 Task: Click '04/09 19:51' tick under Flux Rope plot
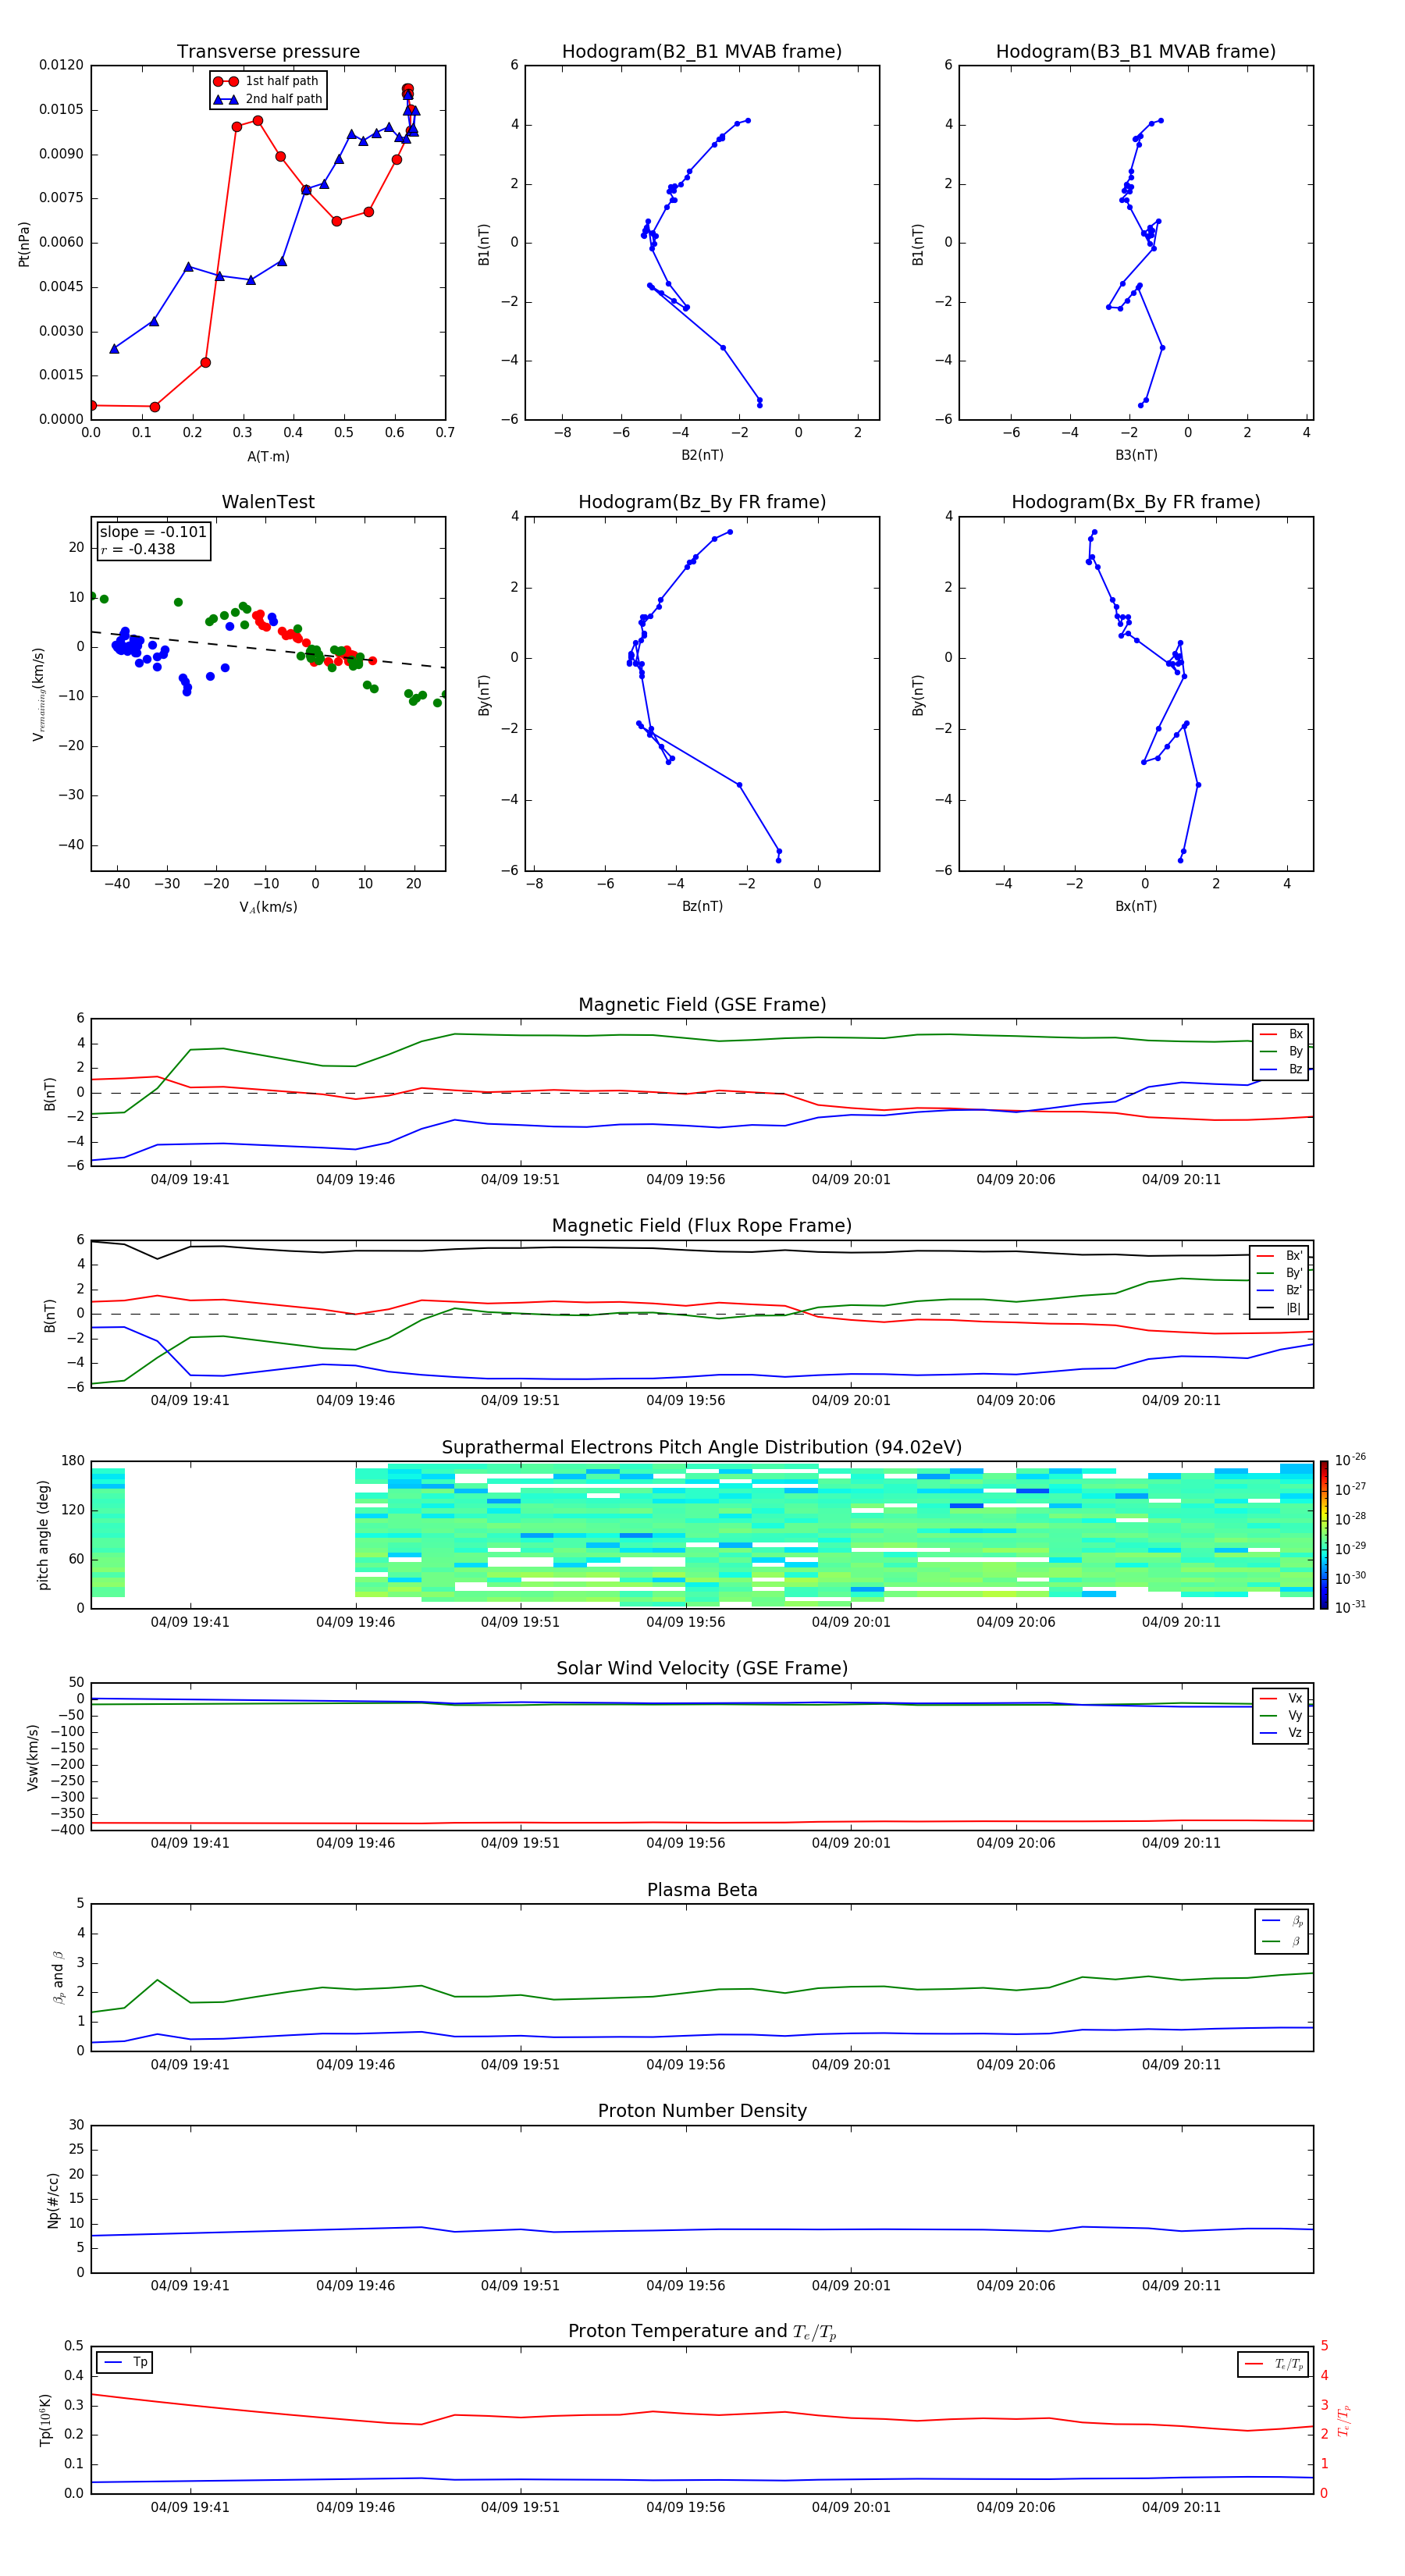pyautogui.click(x=520, y=1401)
